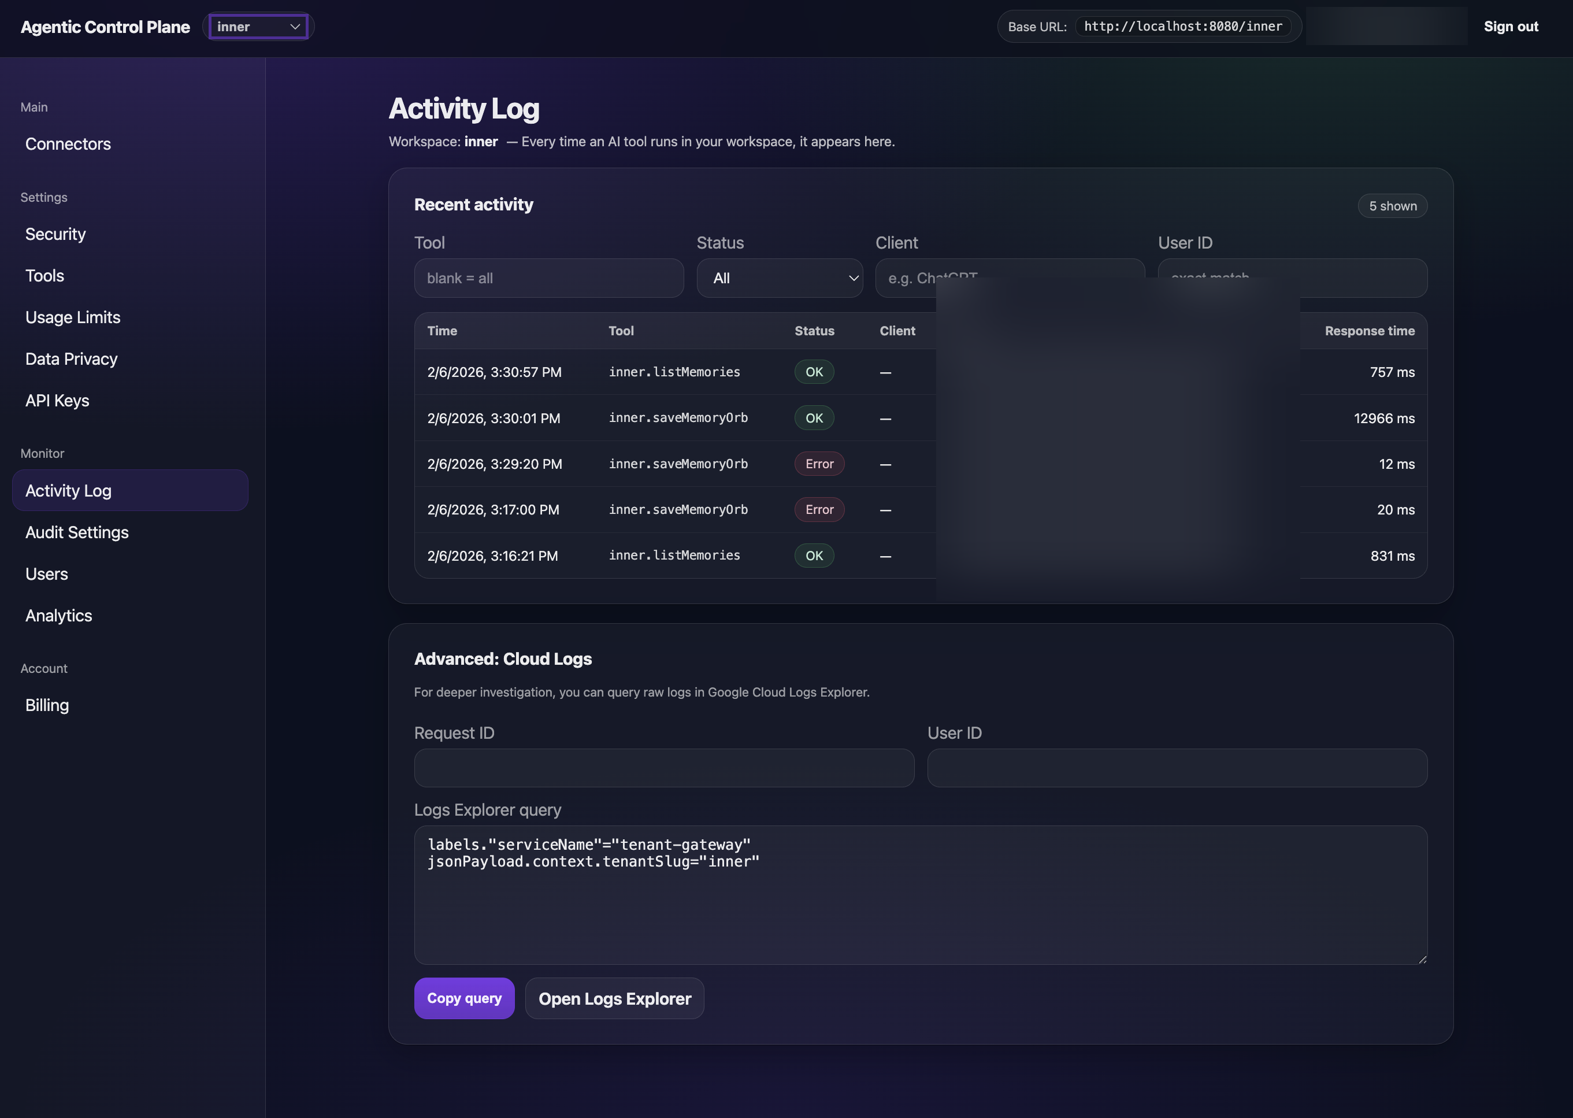The width and height of the screenshot is (1573, 1118).
Task: Click the 5 shown counter badge
Action: 1392,205
